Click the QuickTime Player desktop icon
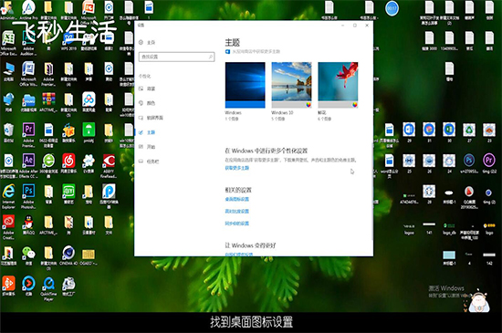 point(48,288)
